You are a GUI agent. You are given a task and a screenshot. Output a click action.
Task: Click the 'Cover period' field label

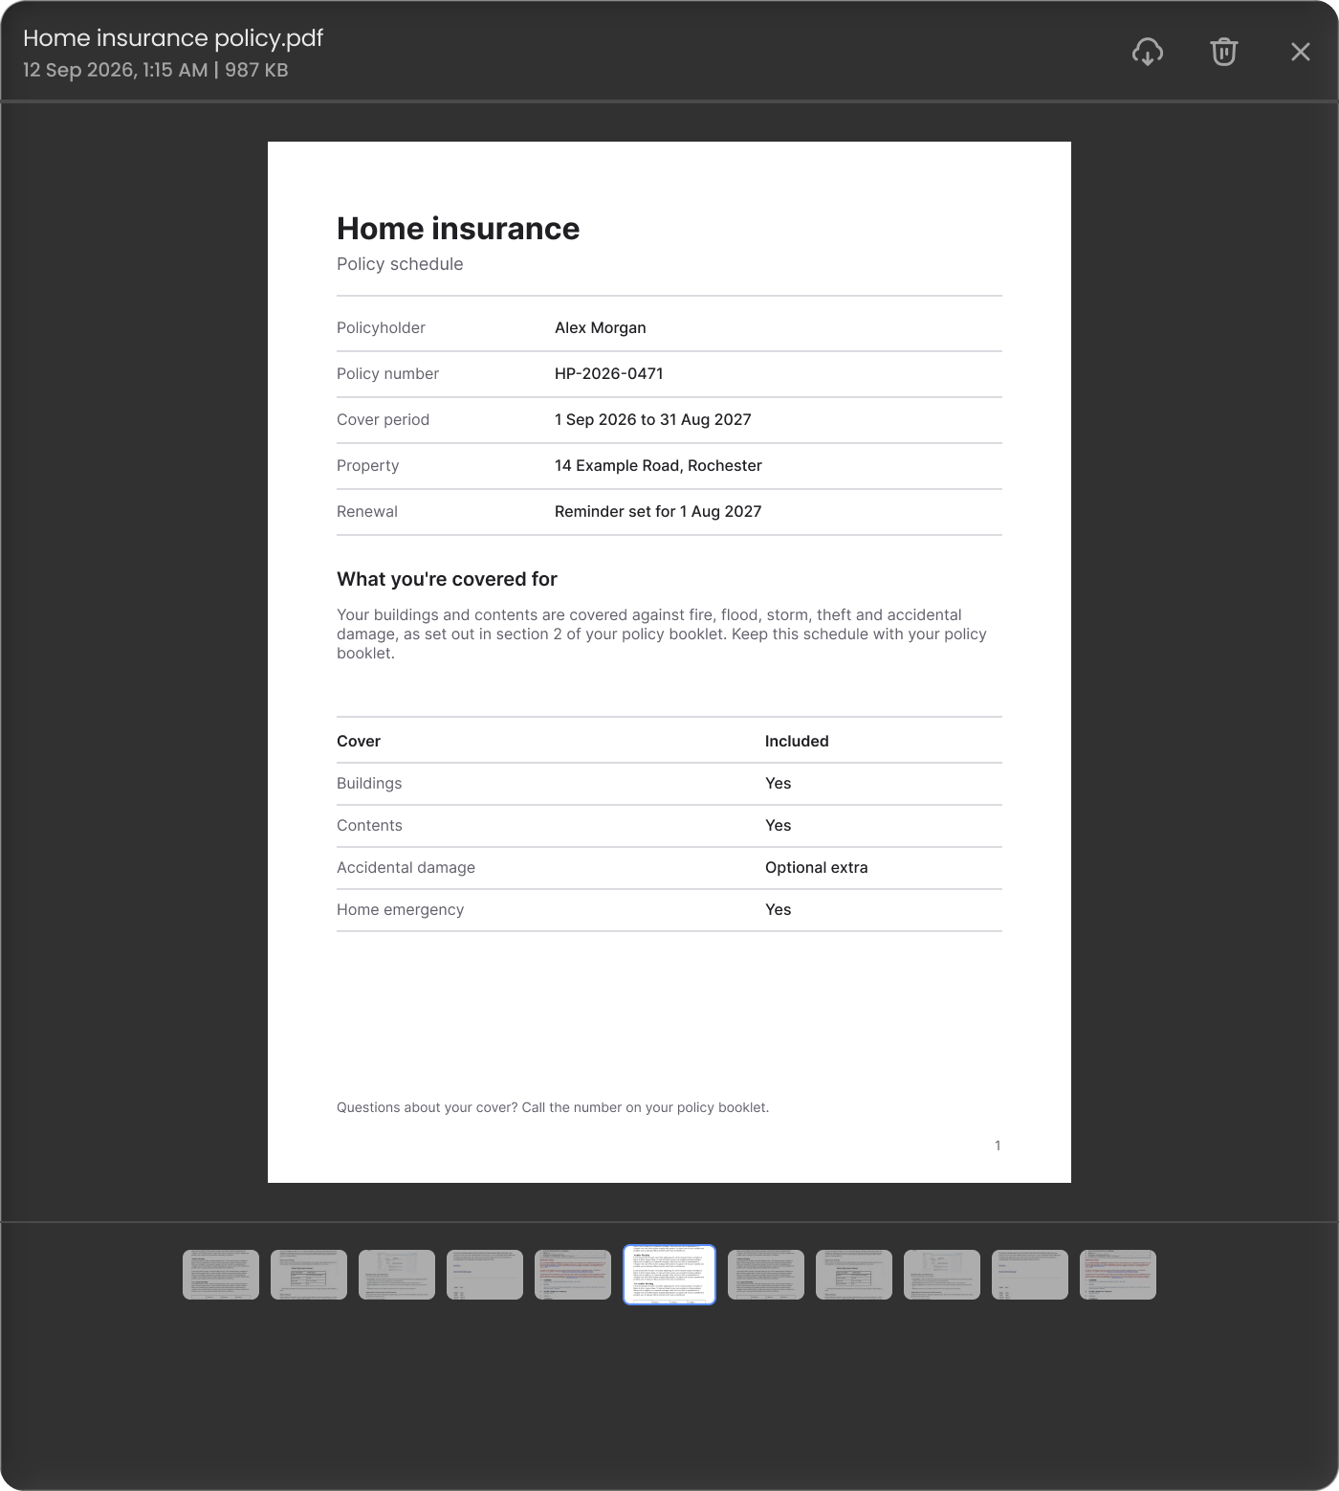pyautogui.click(x=383, y=420)
